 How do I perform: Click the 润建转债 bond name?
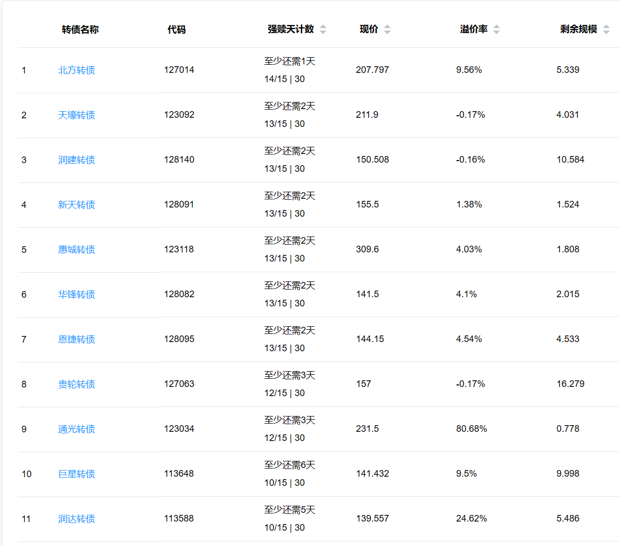(77, 160)
